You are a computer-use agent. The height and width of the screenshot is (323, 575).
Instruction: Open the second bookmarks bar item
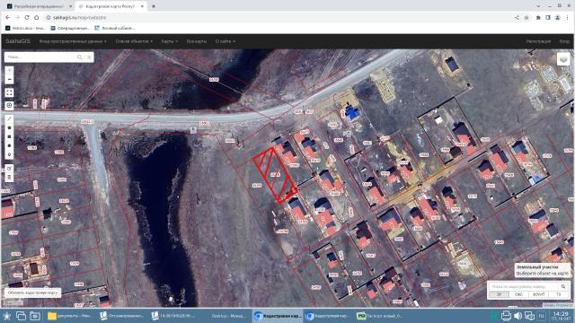70,28
